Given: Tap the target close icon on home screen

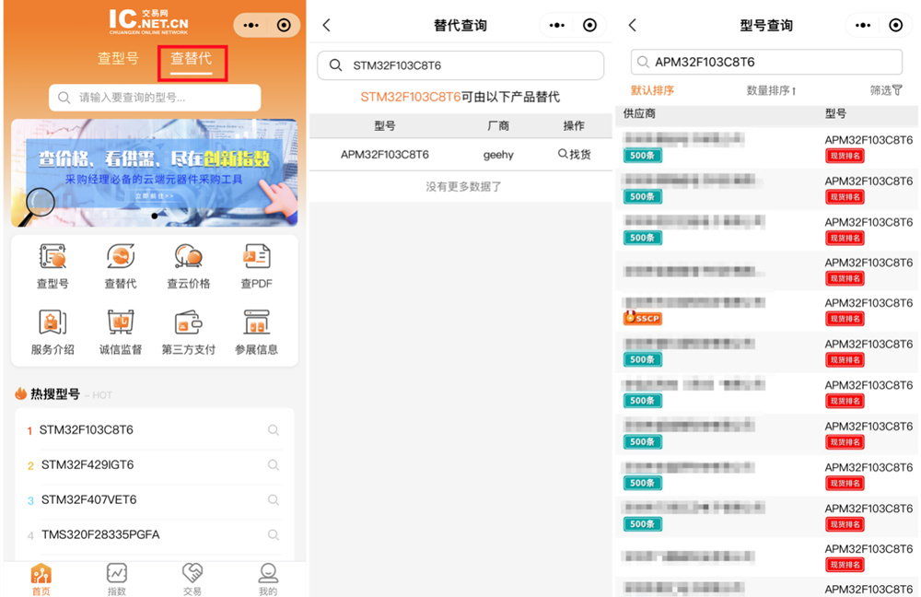Looking at the screenshot, I should coord(284,25).
